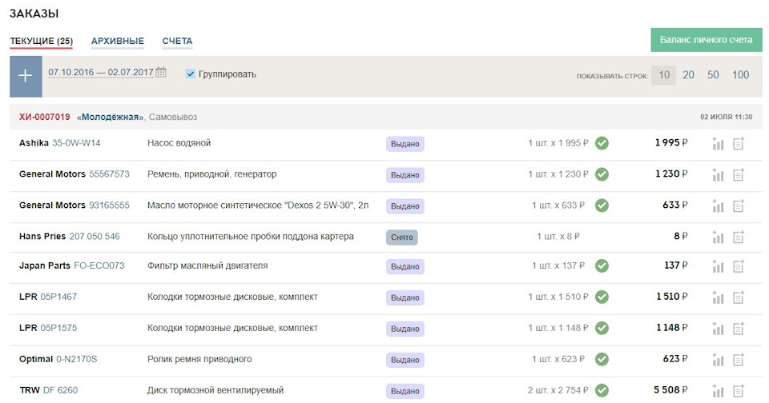Viewport: 769px width, 403px height.
Task: Open note icon for General Motors 55567573
Action: pyautogui.click(x=739, y=175)
